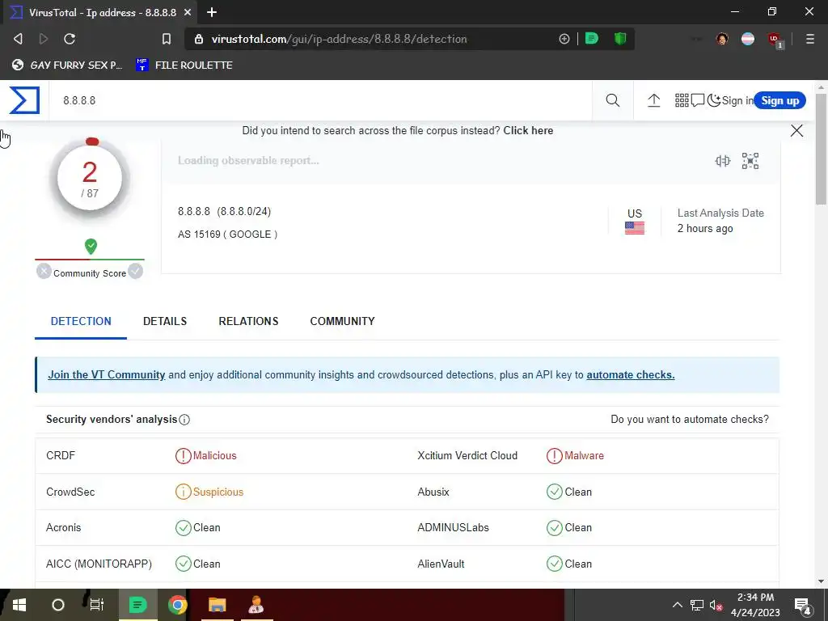
Task: Click 'Join the VT Community' link
Action: (107, 374)
